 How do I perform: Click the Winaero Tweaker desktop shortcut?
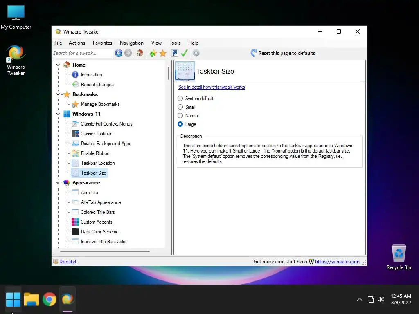click(16, 61)
